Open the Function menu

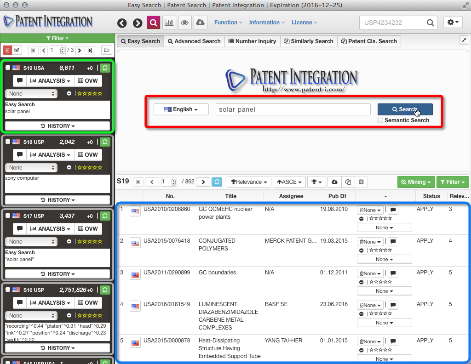228,23
